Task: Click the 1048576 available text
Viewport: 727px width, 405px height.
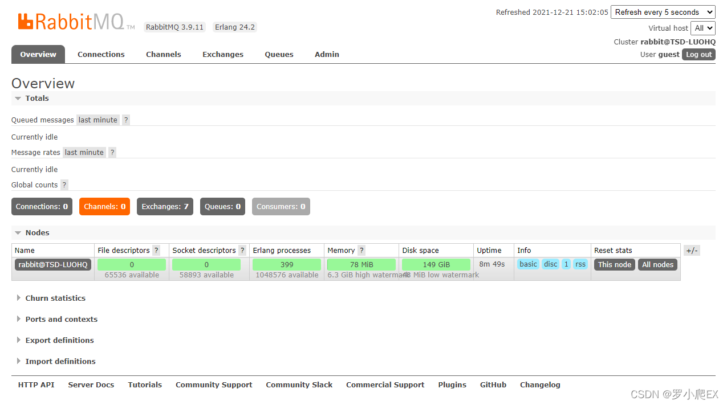Action: click(287, 275)
